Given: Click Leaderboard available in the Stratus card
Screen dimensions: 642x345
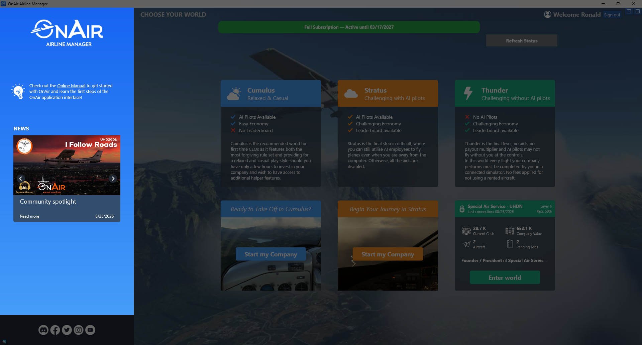Looking at the screenshot, I should (x=379, y=130).
